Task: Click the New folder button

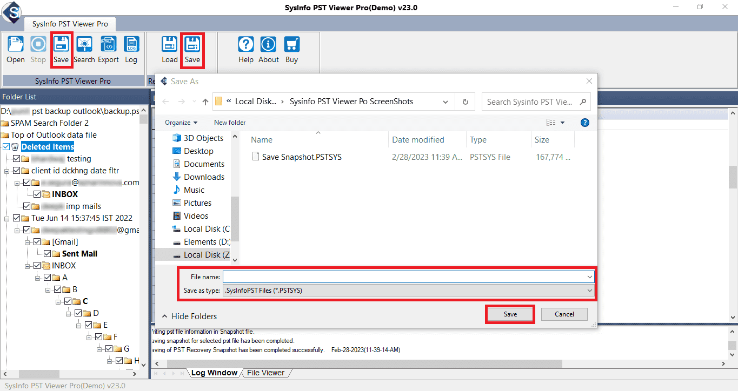Action: click(230, 123)
